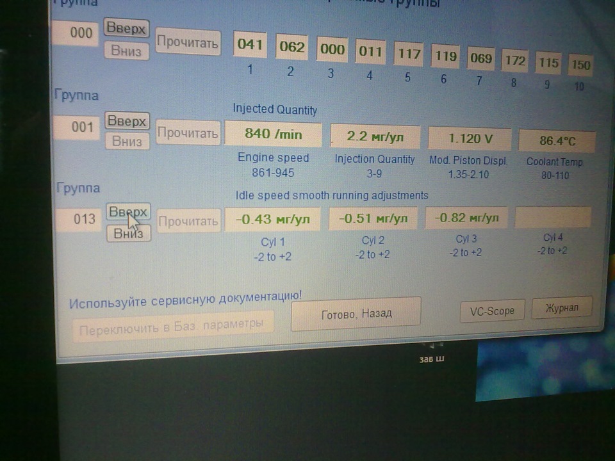The image size is (615, 461).
Task: Click the 1.120 V piston displacement value
Action: click(470, 139)
